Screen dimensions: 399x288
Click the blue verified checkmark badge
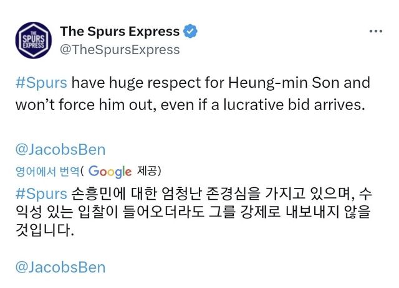[x=190, y=32]
